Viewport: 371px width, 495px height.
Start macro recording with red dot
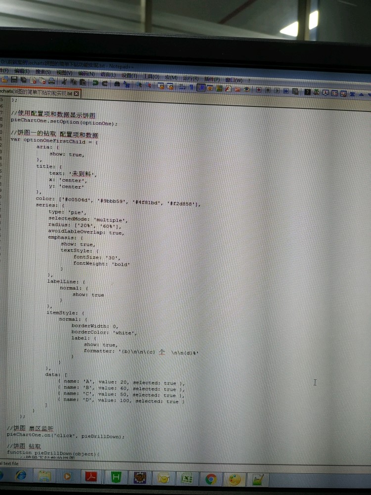259,90
